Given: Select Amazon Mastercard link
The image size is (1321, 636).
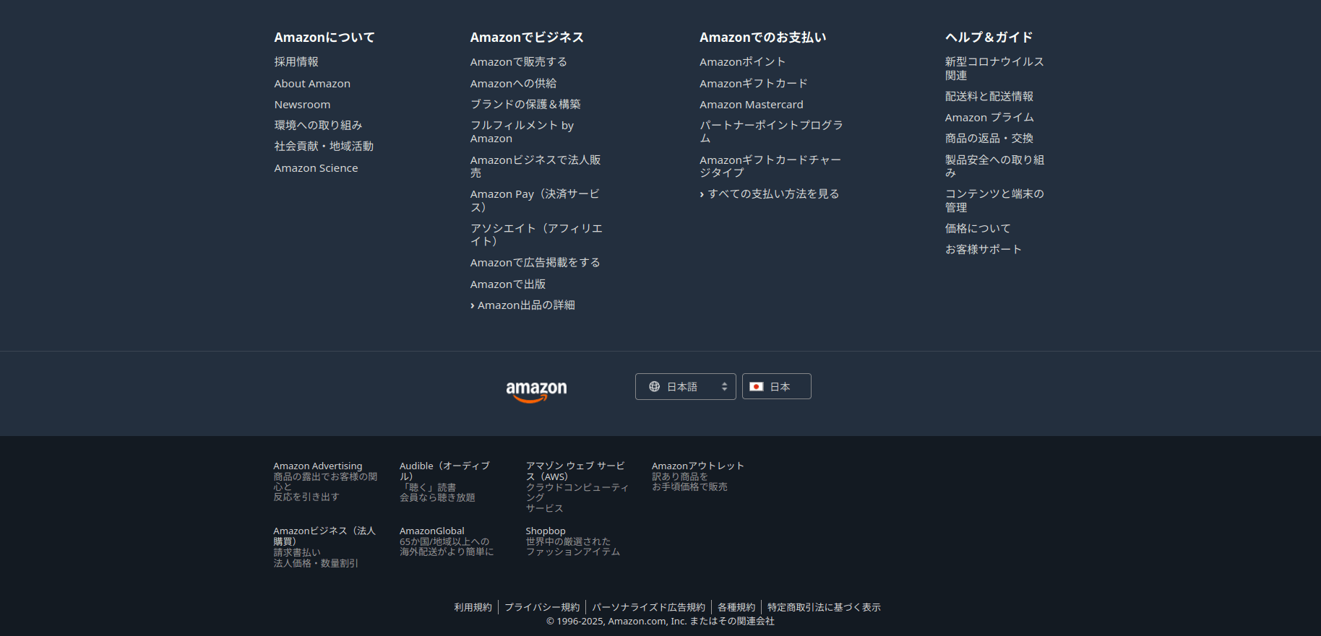Looking at the screenshot, I should point(751,105).
